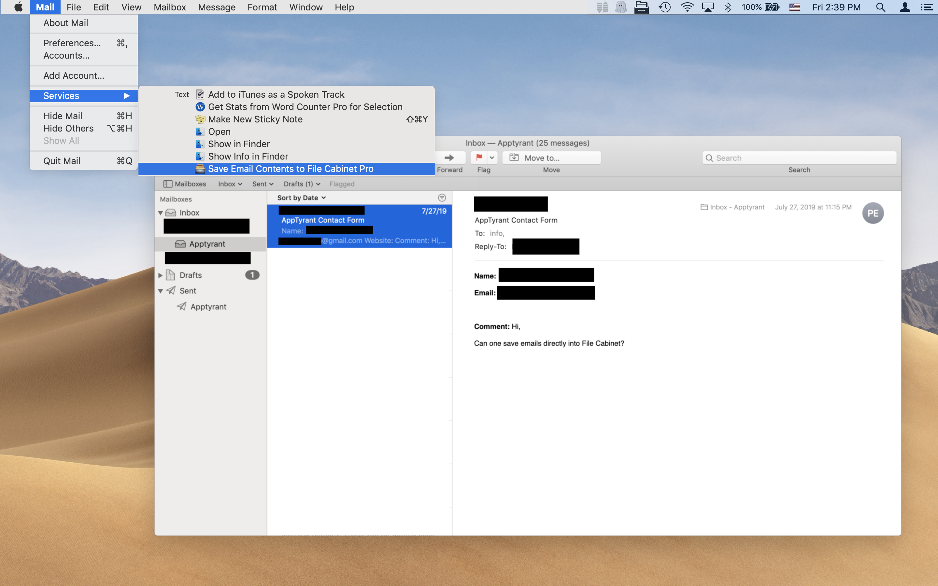
Task: Click the columns icon in menu bar
Action: (602, 7)
